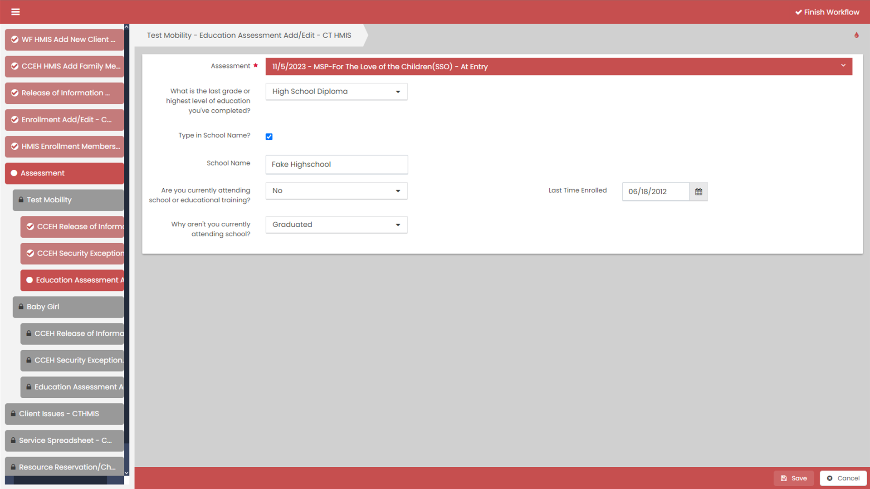Click the lock icon beside Test Mobility
870x489 pixels.
click(x=21, y=200)
